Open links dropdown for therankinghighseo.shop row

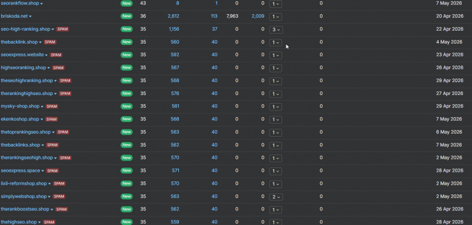coord(275,94)
